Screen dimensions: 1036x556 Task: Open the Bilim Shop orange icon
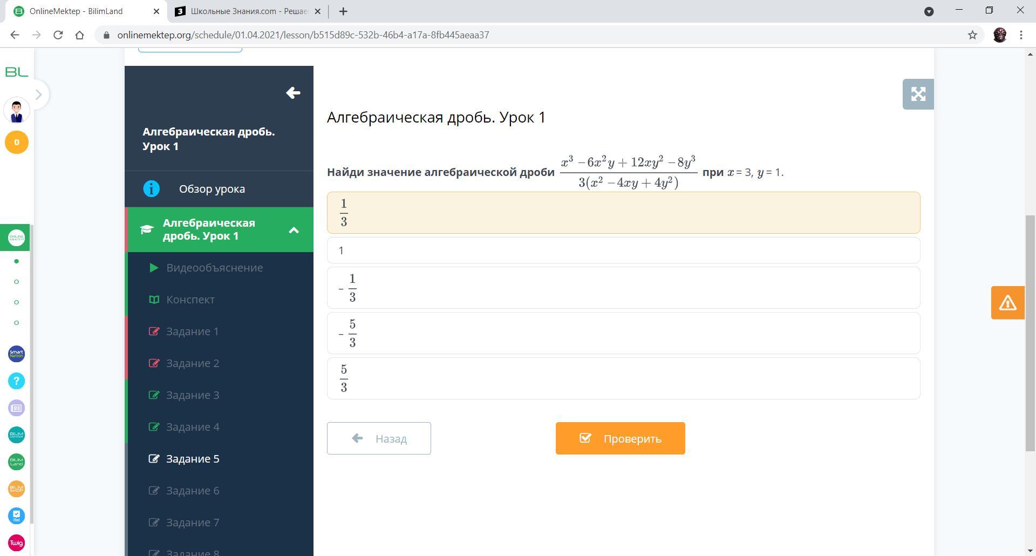16,489
